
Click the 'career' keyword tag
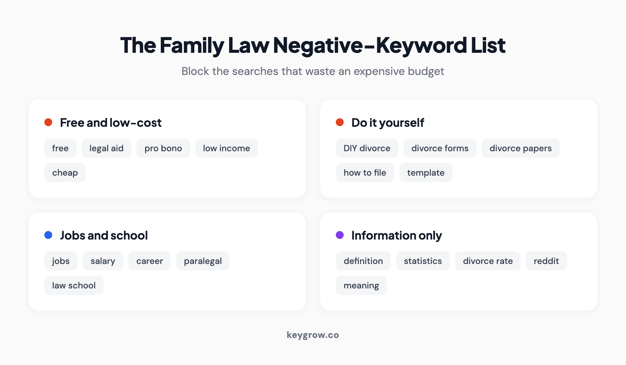point(149,261)
